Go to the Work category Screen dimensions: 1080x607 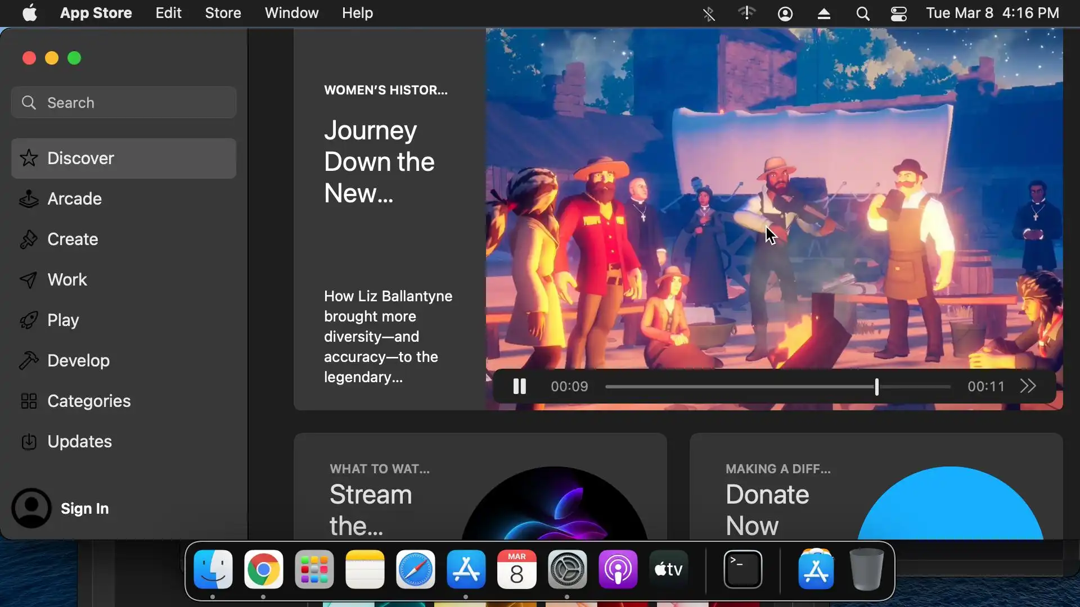(67, 280)
